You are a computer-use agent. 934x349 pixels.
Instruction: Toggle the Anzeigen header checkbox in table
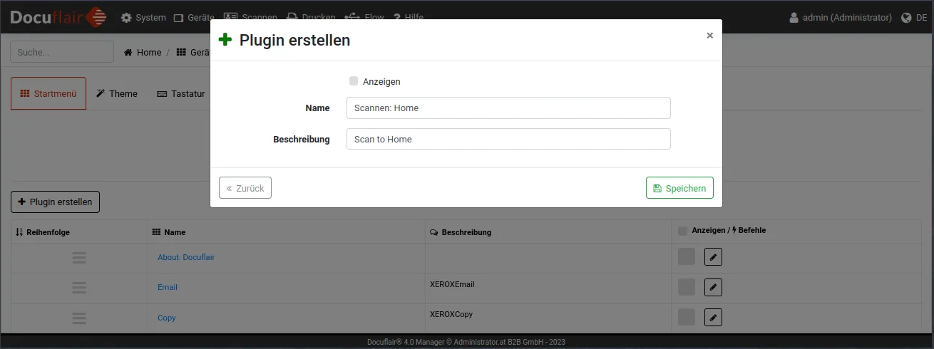click(x=682, y=231)
